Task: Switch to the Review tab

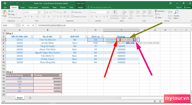Action: click(63, 7)
